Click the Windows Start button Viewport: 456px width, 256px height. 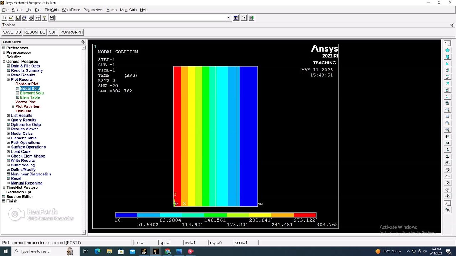pyautogui.click(x=6, y=251)
